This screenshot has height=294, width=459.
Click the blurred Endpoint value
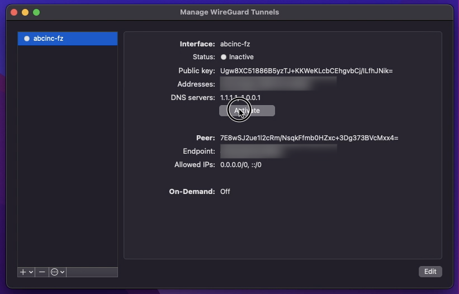click(278, 151)
